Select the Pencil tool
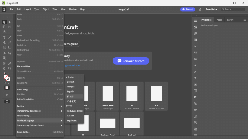The width and height of the screenshot is (248, 139). tap(10, 43)
